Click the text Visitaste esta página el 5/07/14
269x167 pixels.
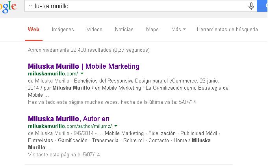65,155
